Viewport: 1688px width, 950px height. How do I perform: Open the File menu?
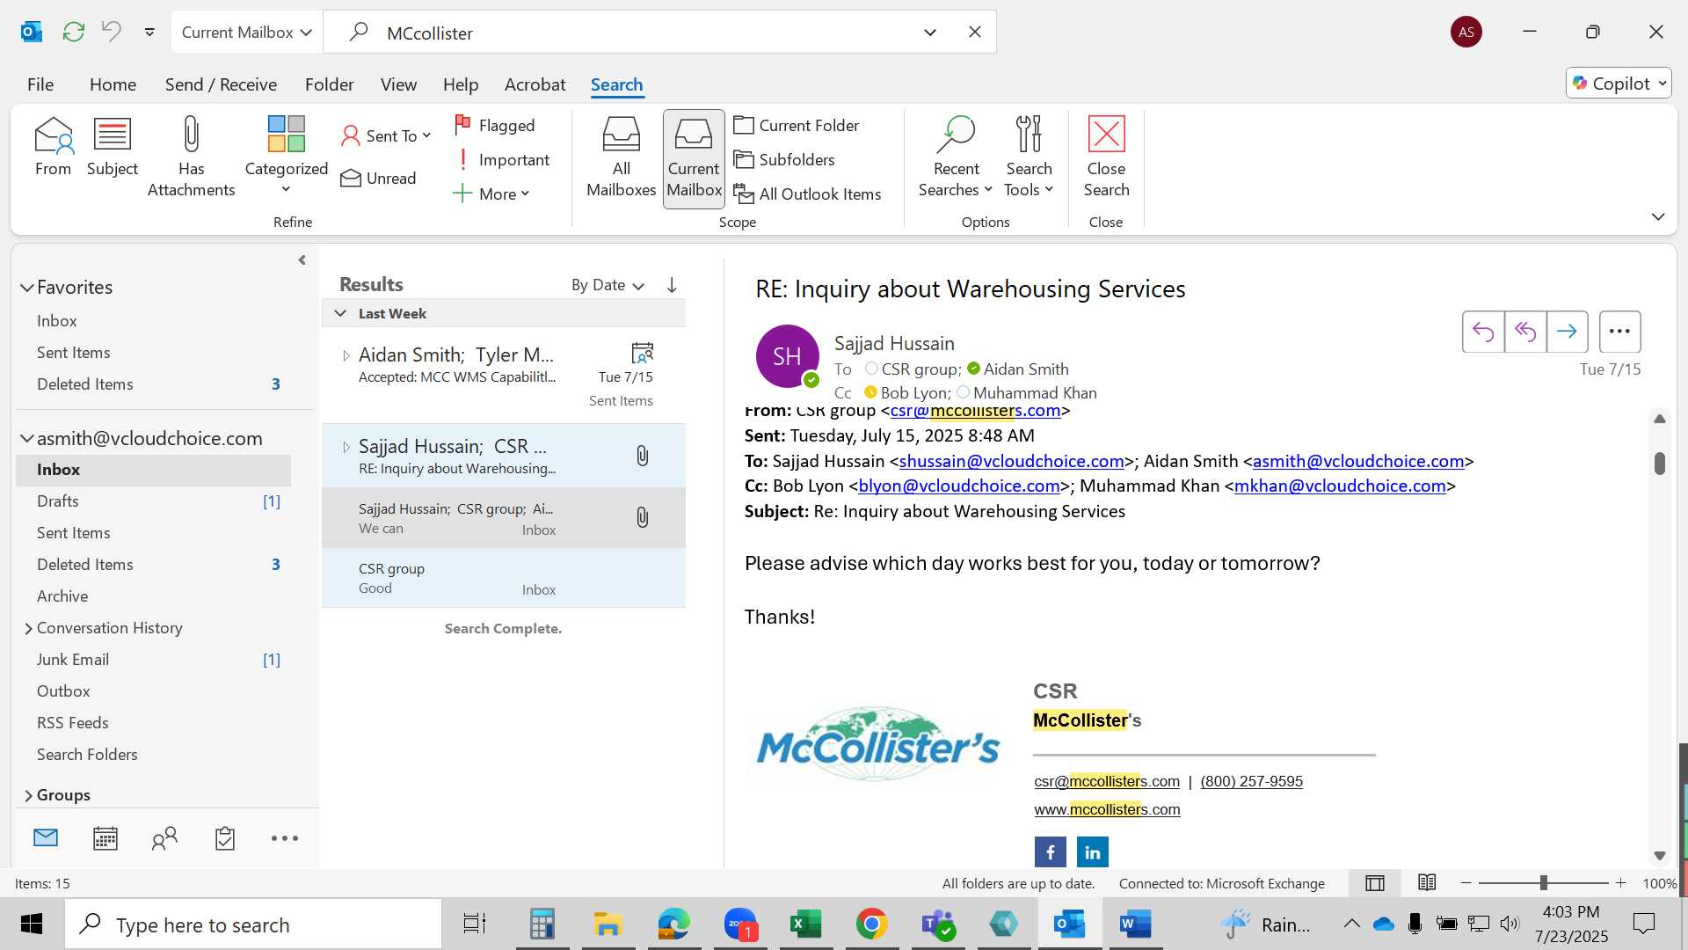[40, 84]
